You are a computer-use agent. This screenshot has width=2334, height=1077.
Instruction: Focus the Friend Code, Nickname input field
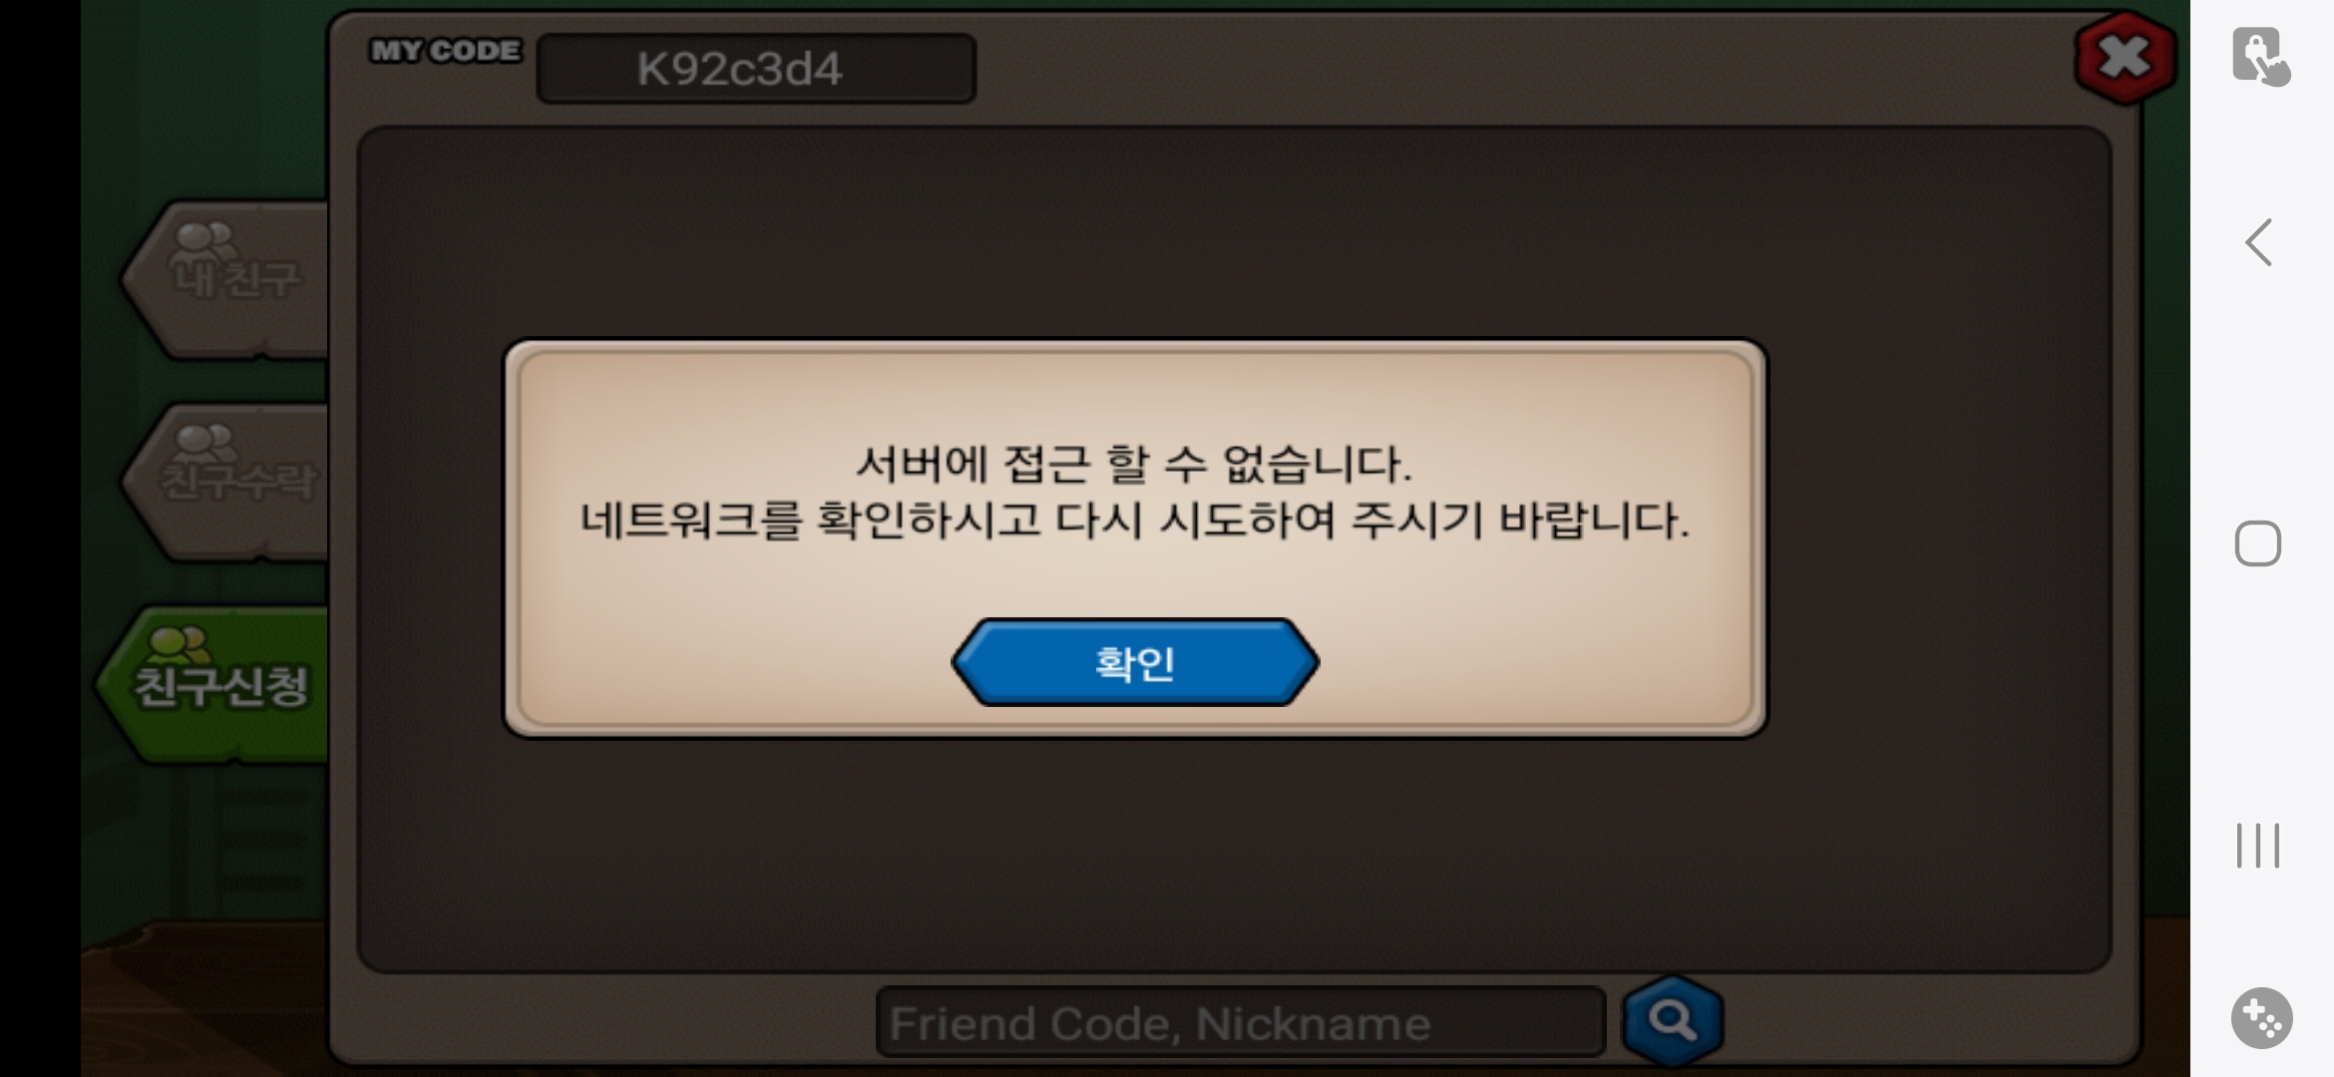tap(1241, 1022)
